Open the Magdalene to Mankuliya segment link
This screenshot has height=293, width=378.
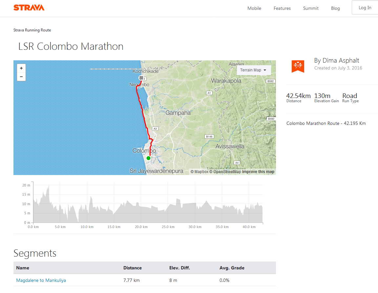pyautogui.click(x=41, y=280)
